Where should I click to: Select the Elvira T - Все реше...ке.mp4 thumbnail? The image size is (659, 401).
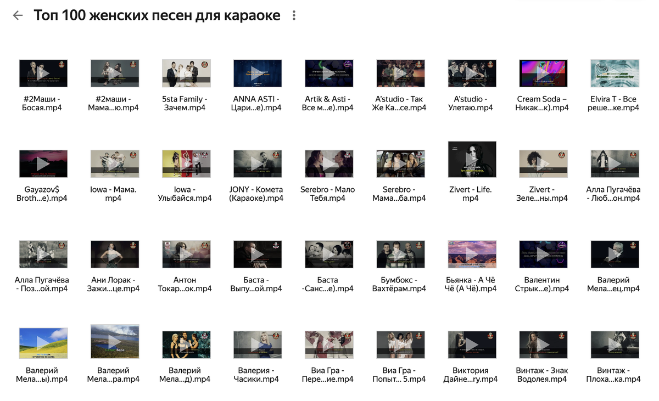pyautogui.click(x=615, y=74)
